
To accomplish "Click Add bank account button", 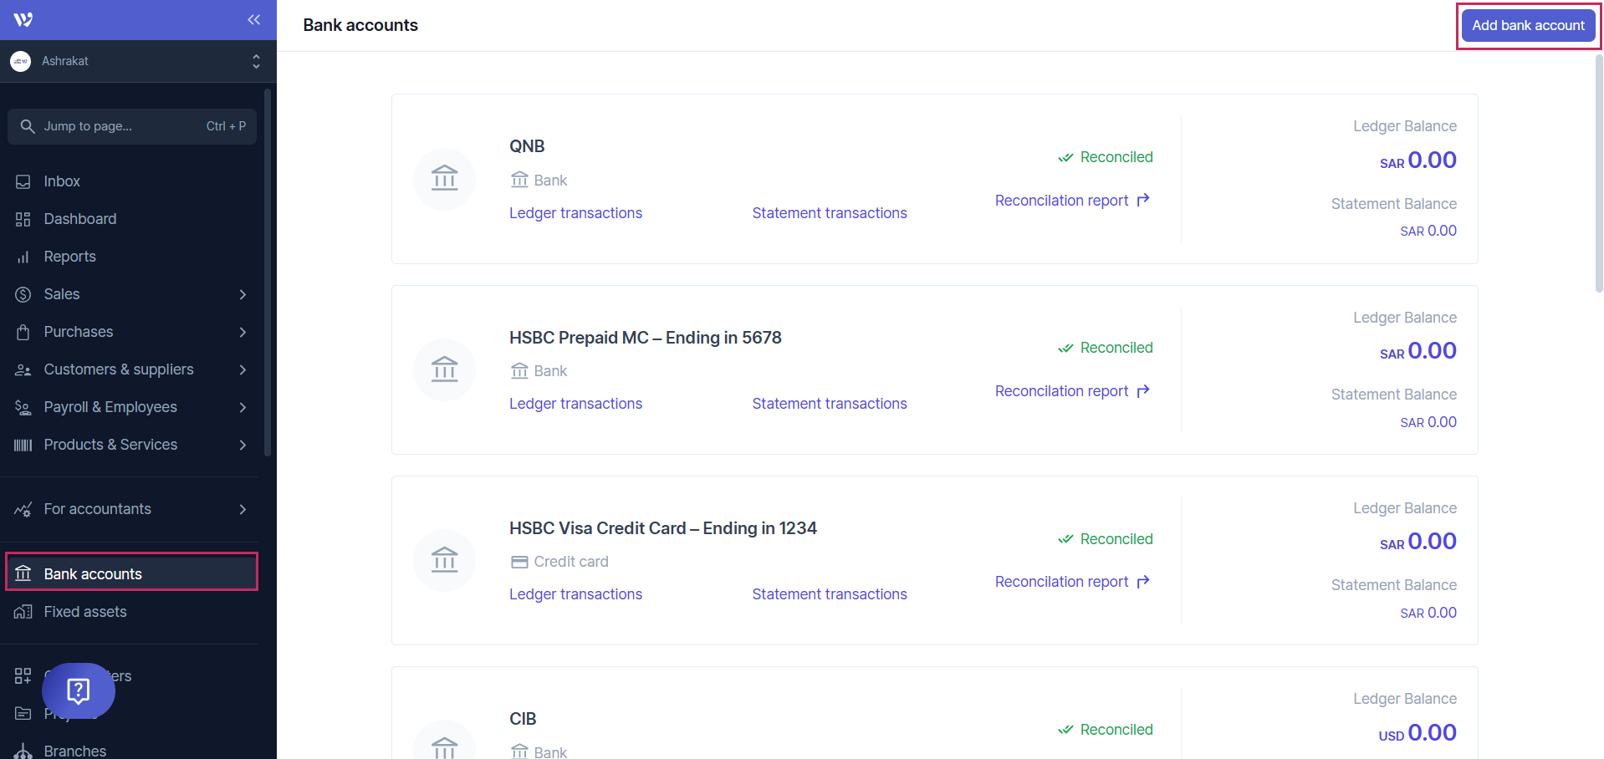I will [x=1528, y=26].
